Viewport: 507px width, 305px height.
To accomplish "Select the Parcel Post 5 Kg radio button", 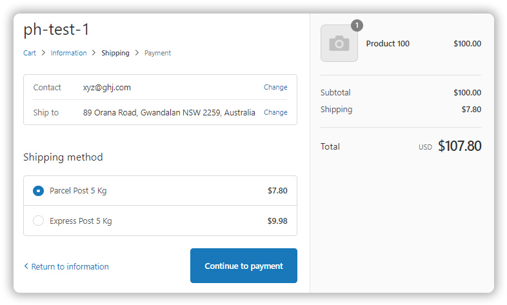I will pos(38,191).
